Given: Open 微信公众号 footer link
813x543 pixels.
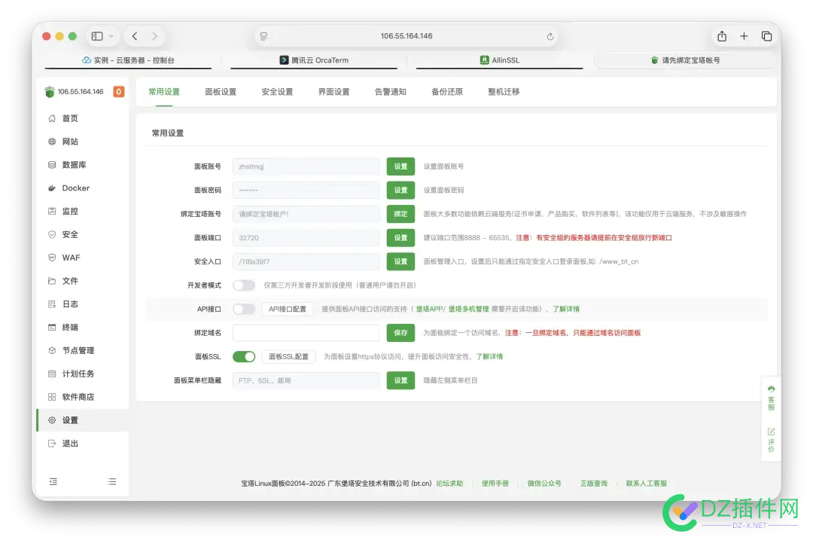Looking at the screenshot, I should (544, 484).
